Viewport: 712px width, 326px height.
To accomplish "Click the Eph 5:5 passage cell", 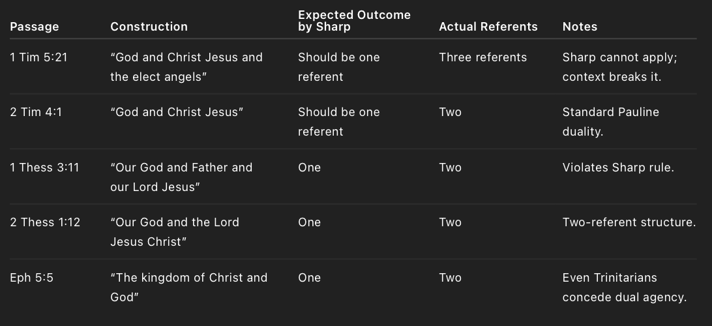I will pos(32,278).
